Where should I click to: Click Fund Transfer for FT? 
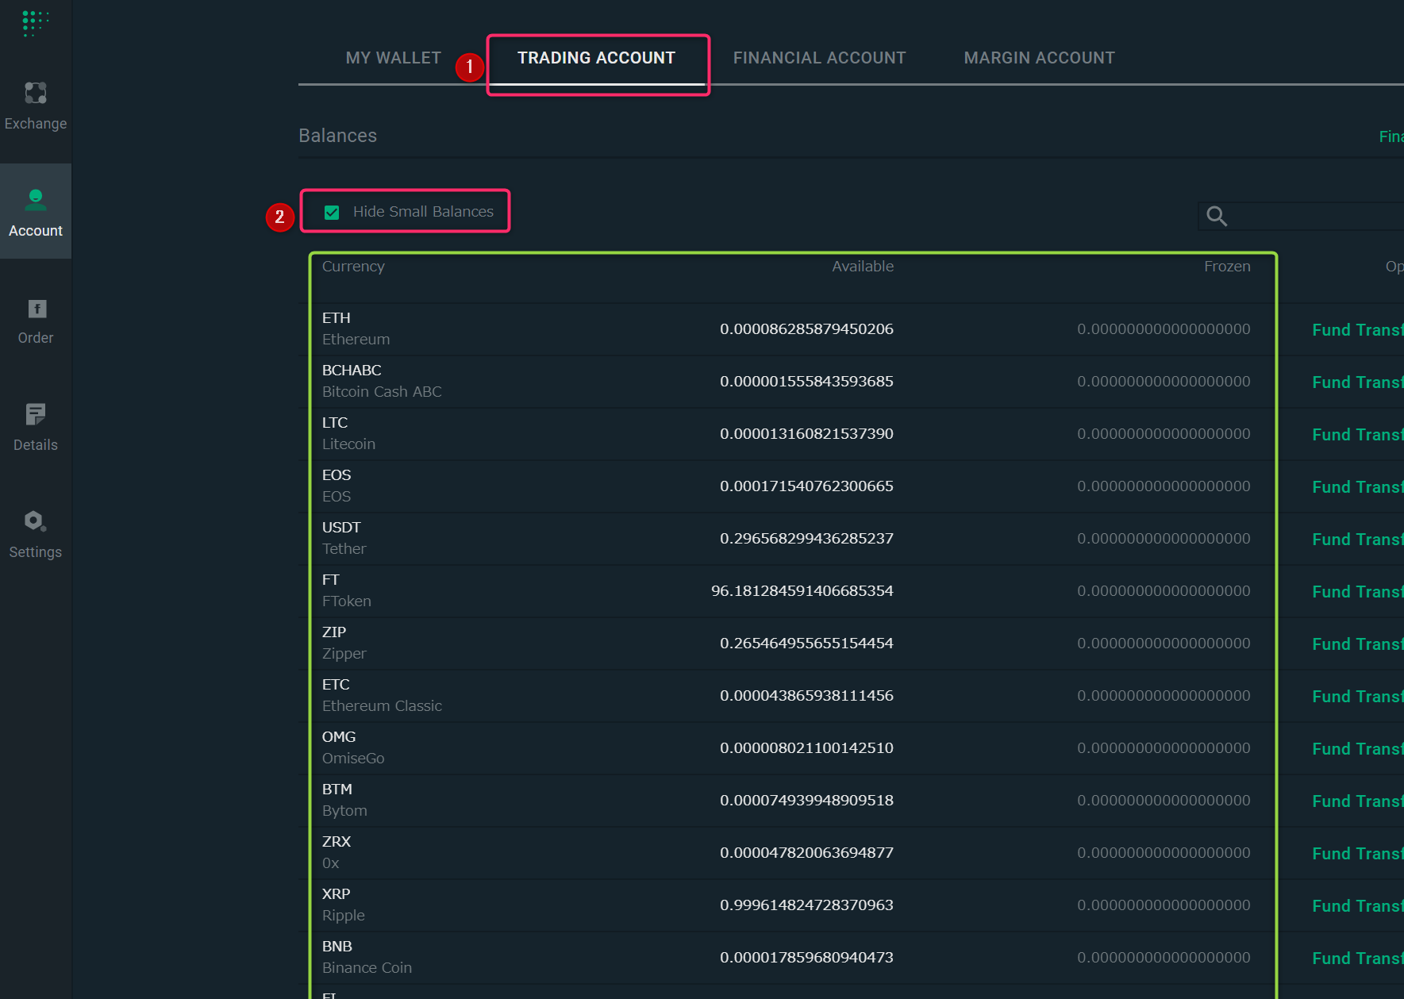[1357, 592]
